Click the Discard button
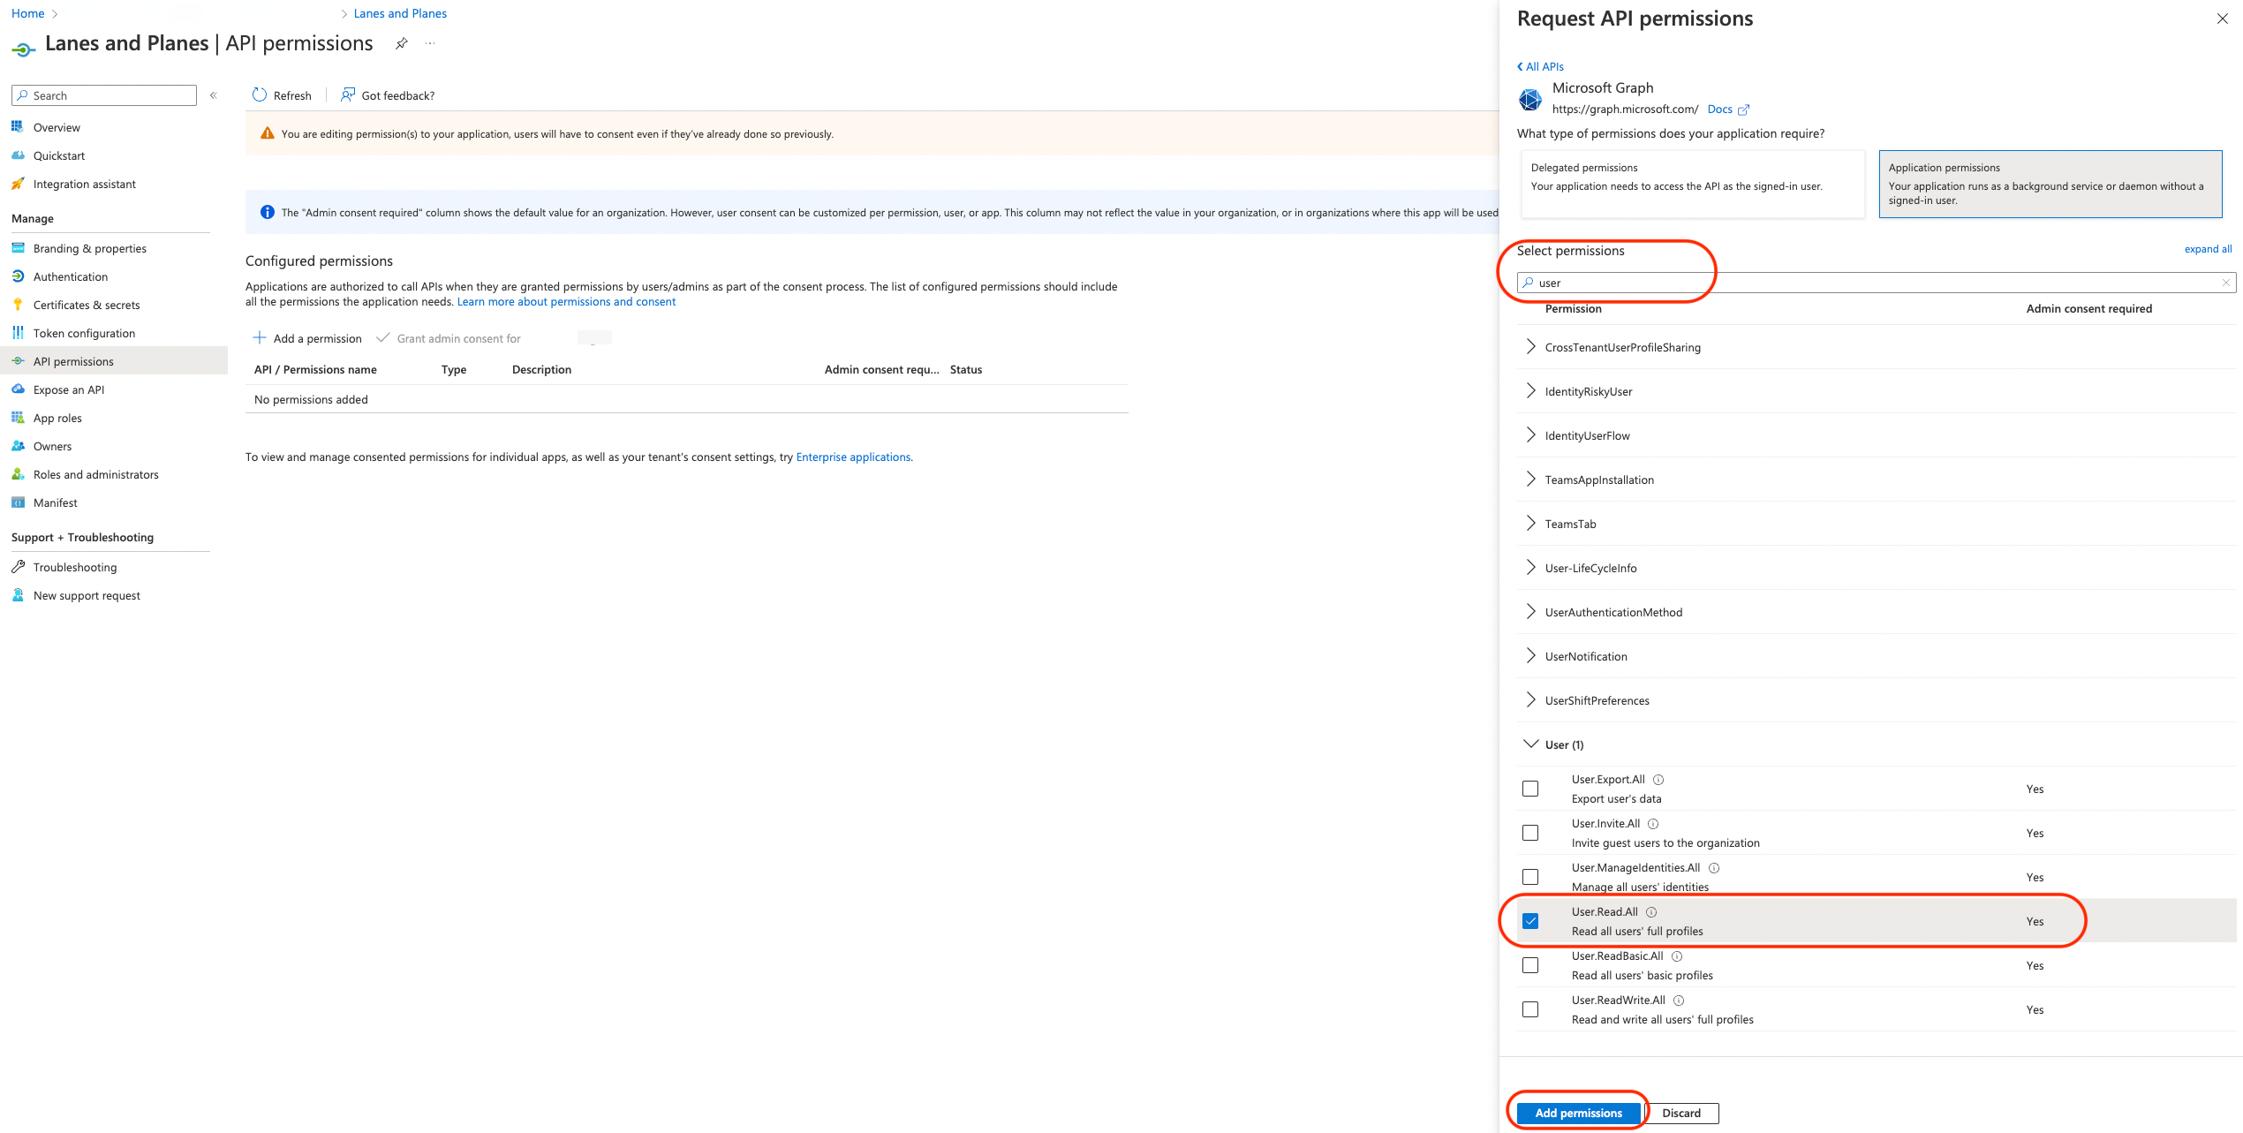Image resolution: width=2243 pixels, height=1133 pixels. pos(1681,1113)
